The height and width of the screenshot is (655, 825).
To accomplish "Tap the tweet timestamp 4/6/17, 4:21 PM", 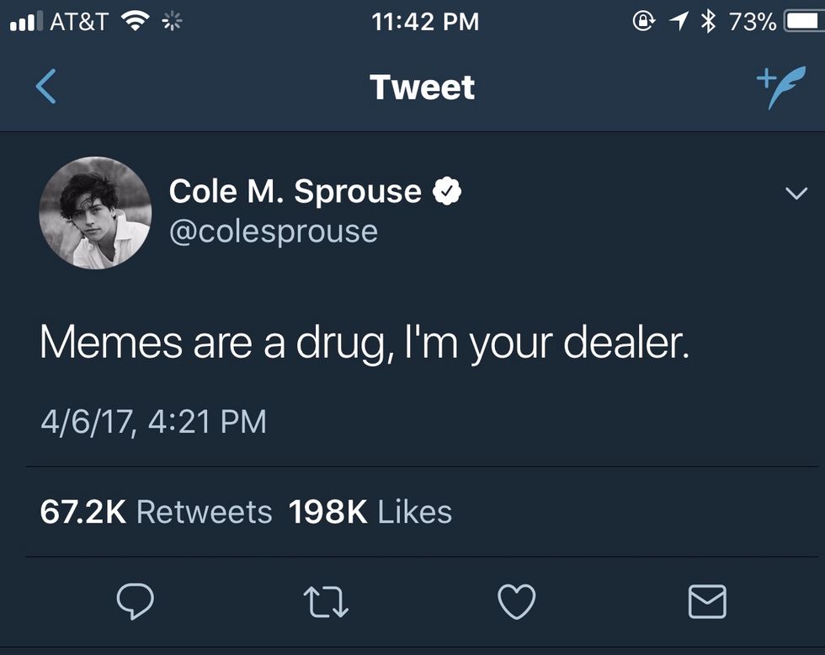I will (153, 421).
